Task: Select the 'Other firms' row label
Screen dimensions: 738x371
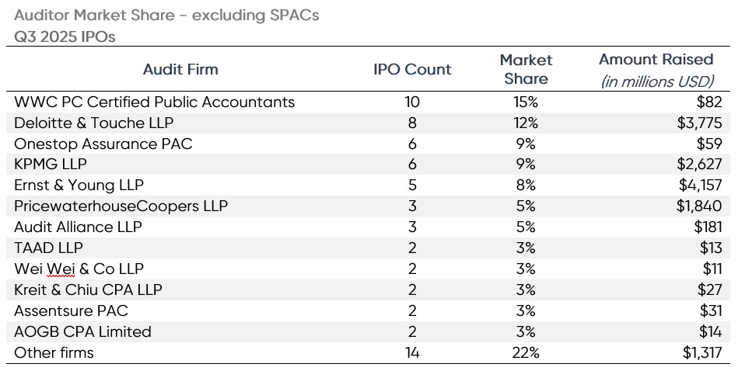Action: tap(54, 352)
